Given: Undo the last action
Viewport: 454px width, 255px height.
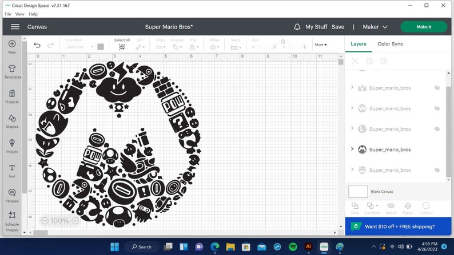Looking at the screenshot, I should point(37,45).
